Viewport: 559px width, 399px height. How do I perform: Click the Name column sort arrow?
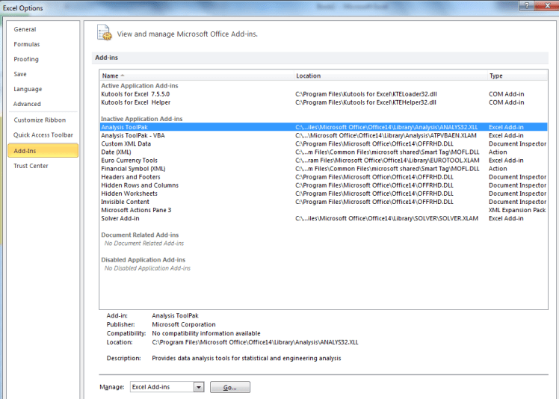coord(123,76)
